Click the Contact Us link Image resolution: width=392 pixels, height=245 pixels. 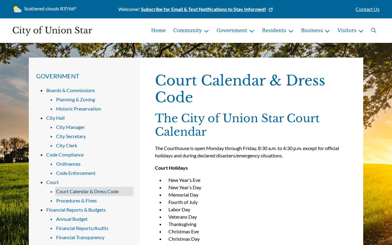coord(367,9)
